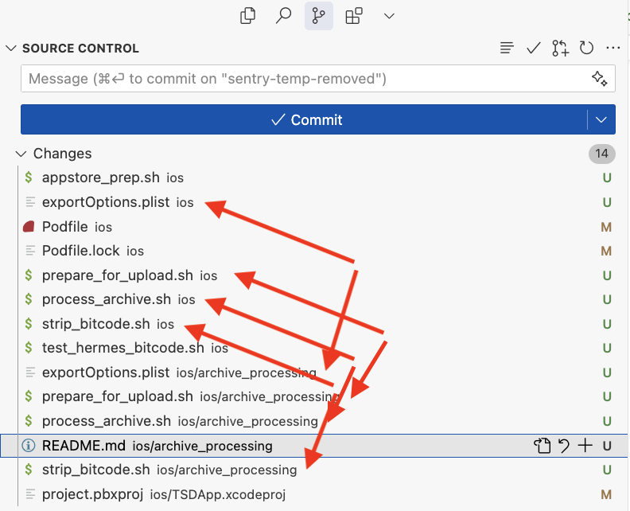
Task: Open the Search view icon
Action: click(x=283, y=16)
